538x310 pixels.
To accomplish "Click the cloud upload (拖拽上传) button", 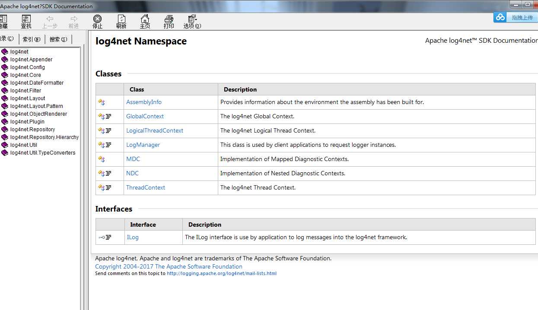I will (515, 17).
